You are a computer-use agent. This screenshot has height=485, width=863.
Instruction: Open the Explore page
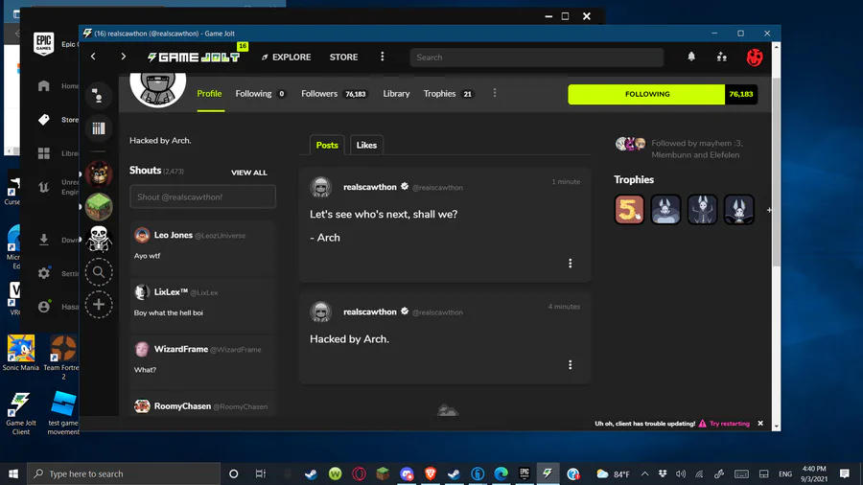pos(286,57)
